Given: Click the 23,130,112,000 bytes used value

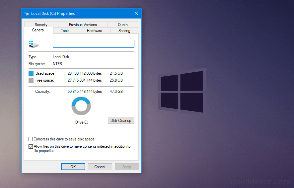Looking at the screenshot, I should tap(85, 73).
